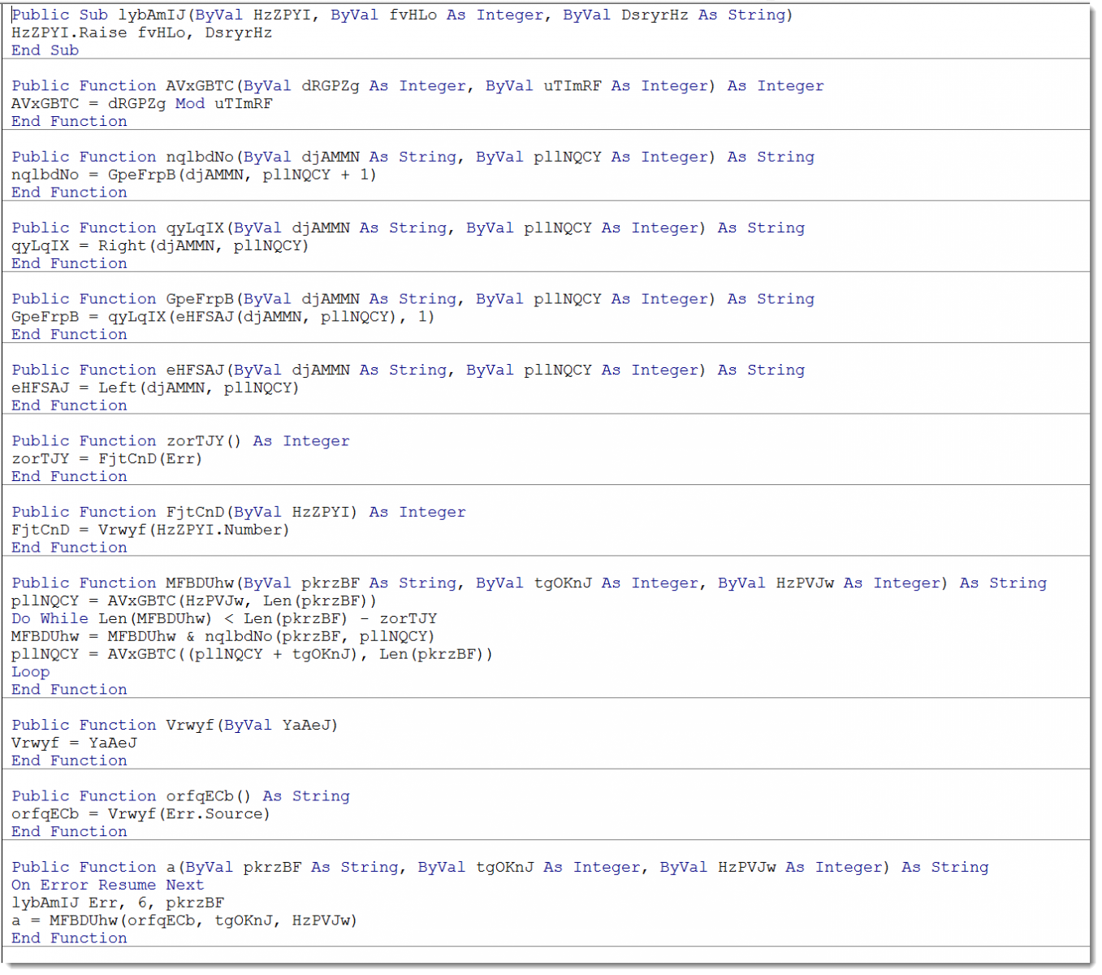
Task: Click the 'MFBDUhw = MFBDUhw & nqlbdNo' line
Action: click(223, 636)
